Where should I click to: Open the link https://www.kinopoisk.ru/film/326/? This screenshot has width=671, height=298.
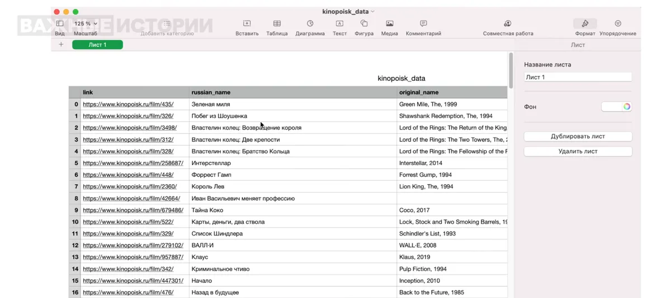click(128, 116)
